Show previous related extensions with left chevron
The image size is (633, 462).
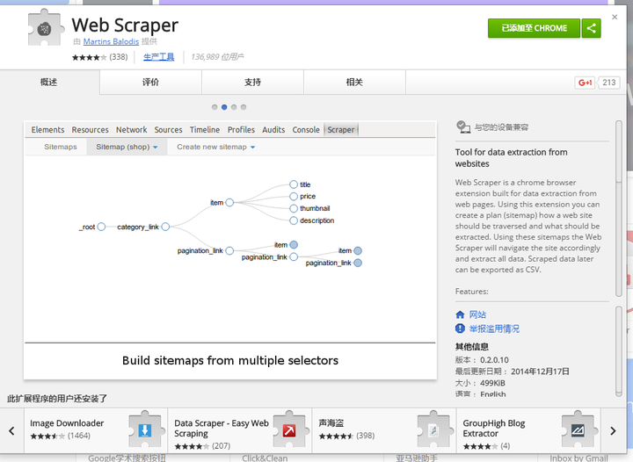point(11,430)
